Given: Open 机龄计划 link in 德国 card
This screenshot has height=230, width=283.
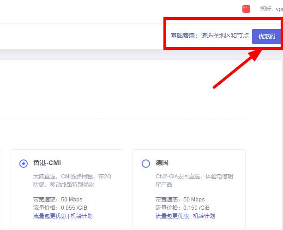Looking at the screenshot, I should tap(204, 216).
